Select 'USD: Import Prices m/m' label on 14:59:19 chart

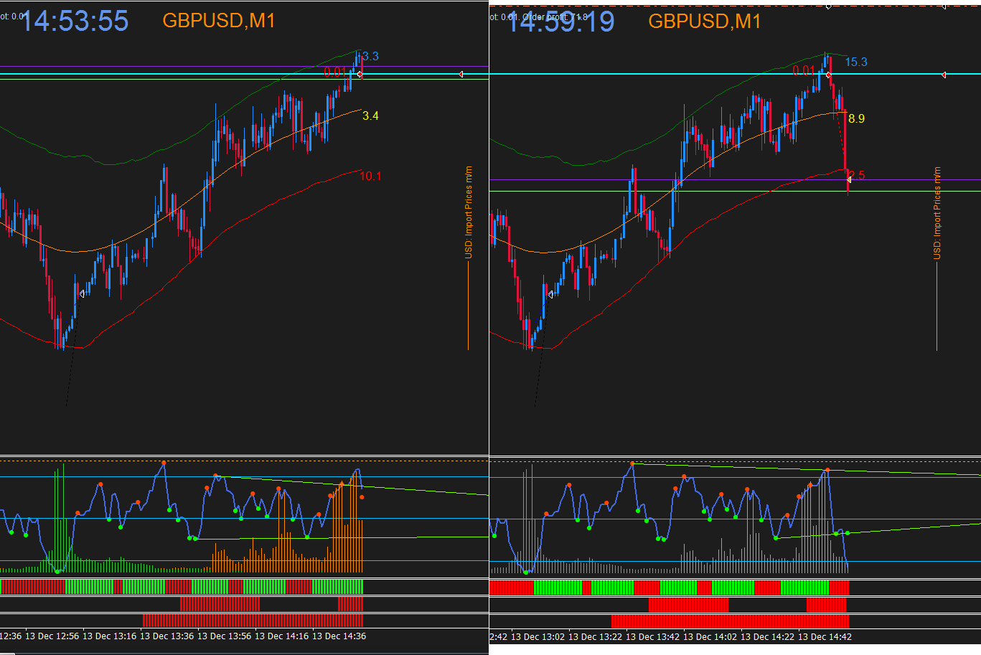coord(937,213)
